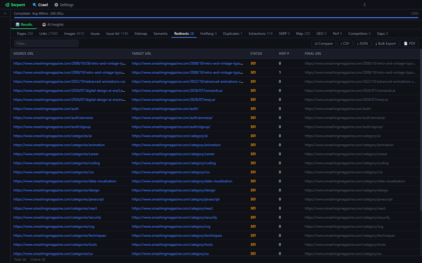Open target link 2026/07/Leonardo.ai

coord(177,91)
